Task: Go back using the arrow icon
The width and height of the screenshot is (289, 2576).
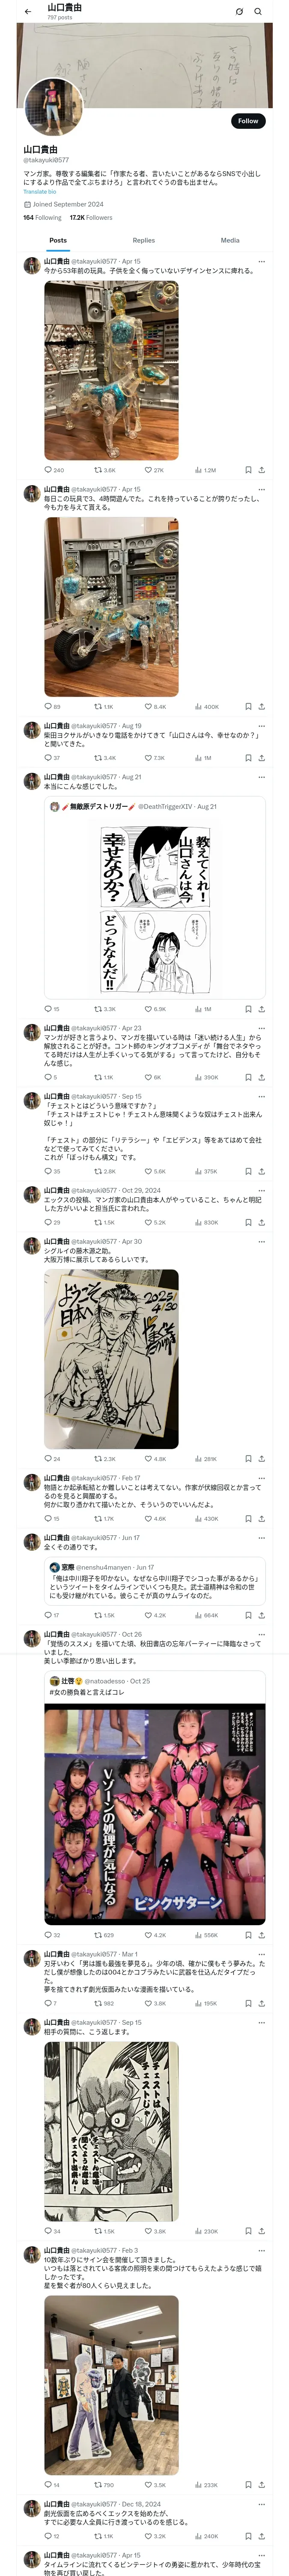Action: point(27,12)
